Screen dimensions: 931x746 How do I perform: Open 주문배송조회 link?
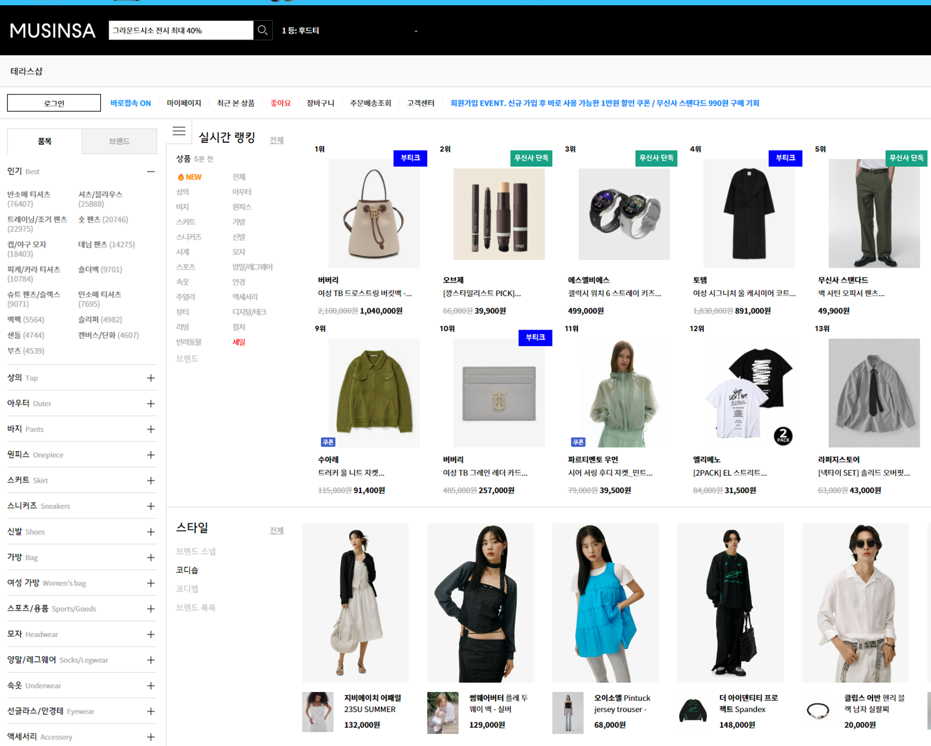pos(371,103)
